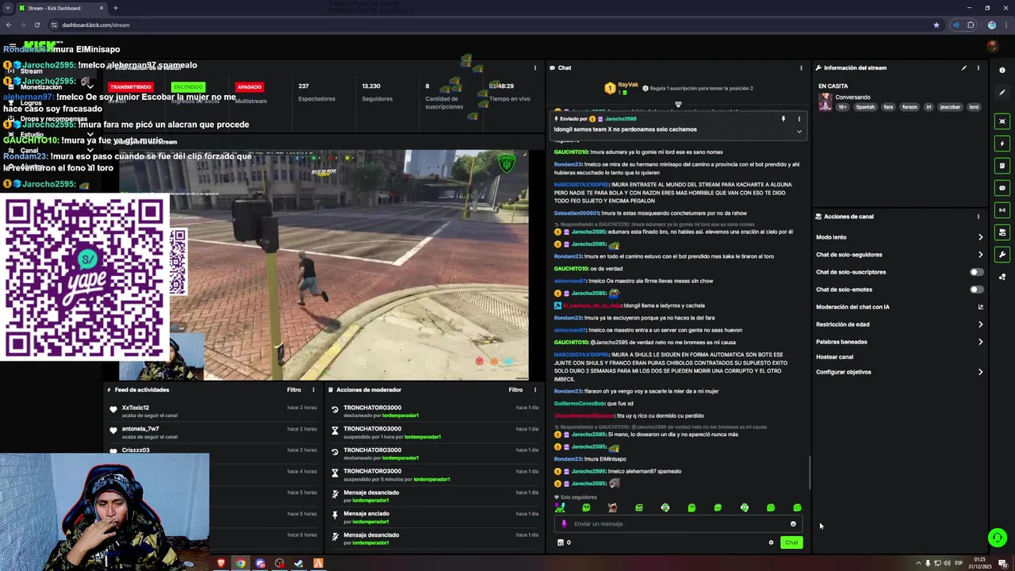Click antonela_7w7 in activity feed
This screenshot has width=1015, height=571.
(x=140, y=429)
